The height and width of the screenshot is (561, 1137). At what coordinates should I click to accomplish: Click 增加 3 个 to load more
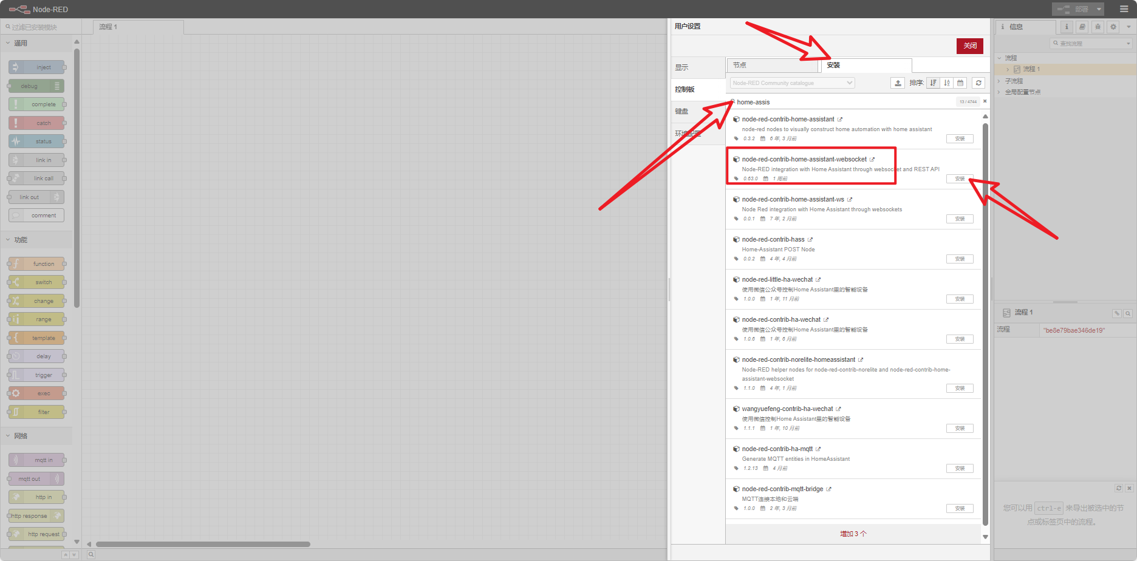click(853, 534)
